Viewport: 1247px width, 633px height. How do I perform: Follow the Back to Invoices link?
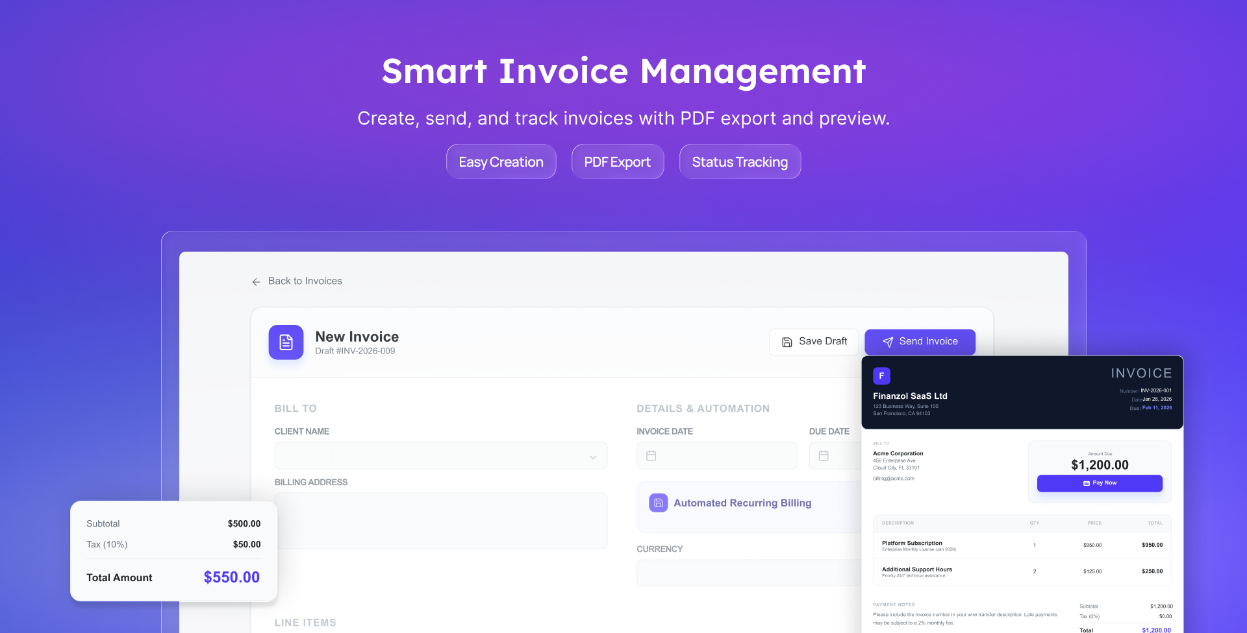pyautogui.click(x=305, y=281)
